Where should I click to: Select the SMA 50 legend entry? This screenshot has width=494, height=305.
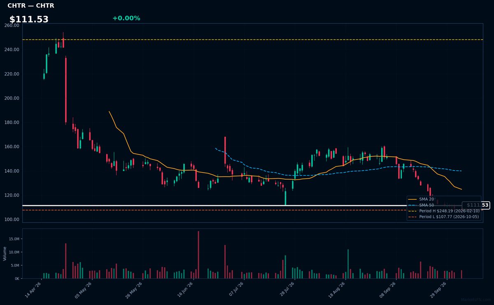[426, 205]
